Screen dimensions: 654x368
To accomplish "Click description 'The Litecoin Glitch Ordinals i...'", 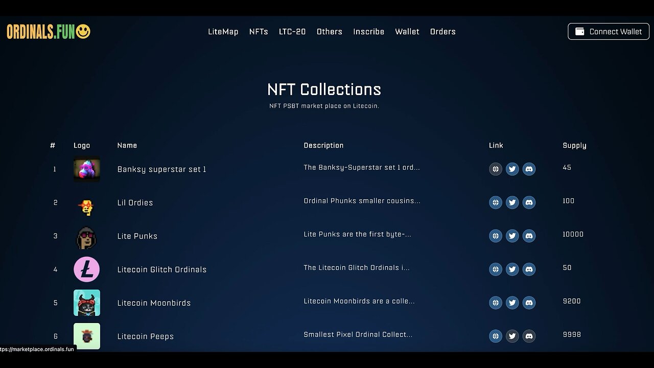I will click(x=357, y=267).
